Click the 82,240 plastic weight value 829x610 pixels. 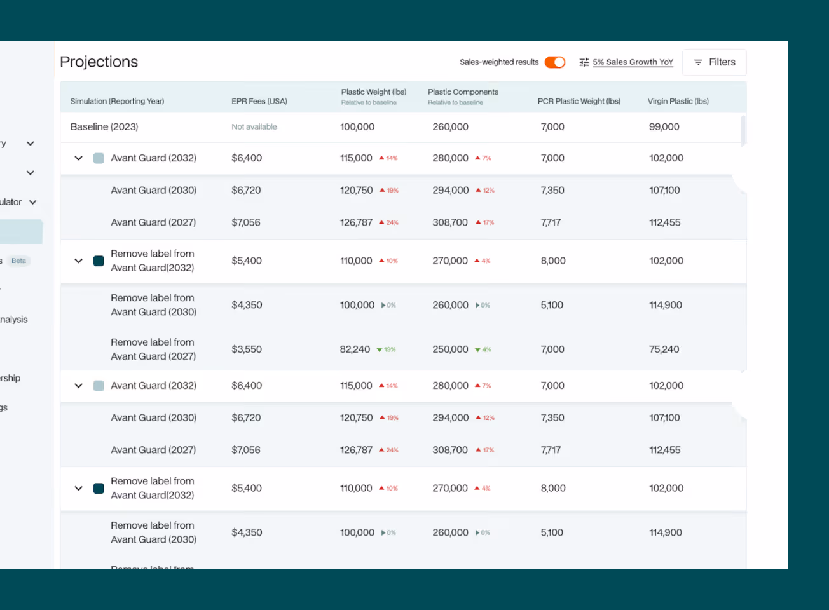tap(355, 349)
